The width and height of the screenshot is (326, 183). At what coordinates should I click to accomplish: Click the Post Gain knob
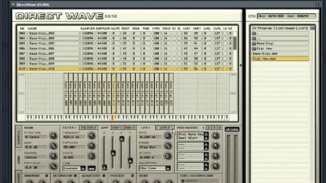click(x=53, y=166)
